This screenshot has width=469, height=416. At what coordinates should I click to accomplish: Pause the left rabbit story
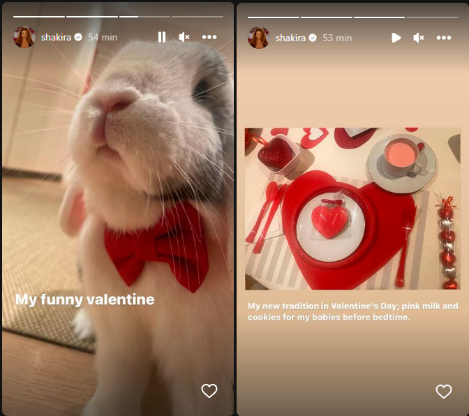click(x=162, y=37)
